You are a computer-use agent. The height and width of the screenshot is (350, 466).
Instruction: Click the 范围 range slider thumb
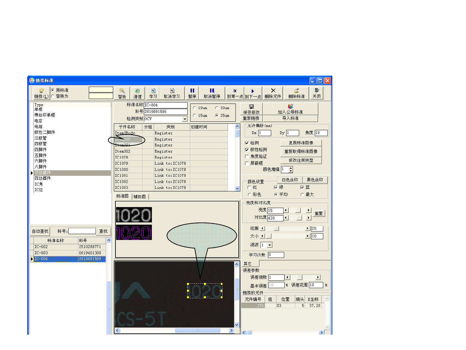(276, 229)
